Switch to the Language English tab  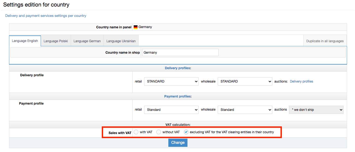click(x=25, y=41)
